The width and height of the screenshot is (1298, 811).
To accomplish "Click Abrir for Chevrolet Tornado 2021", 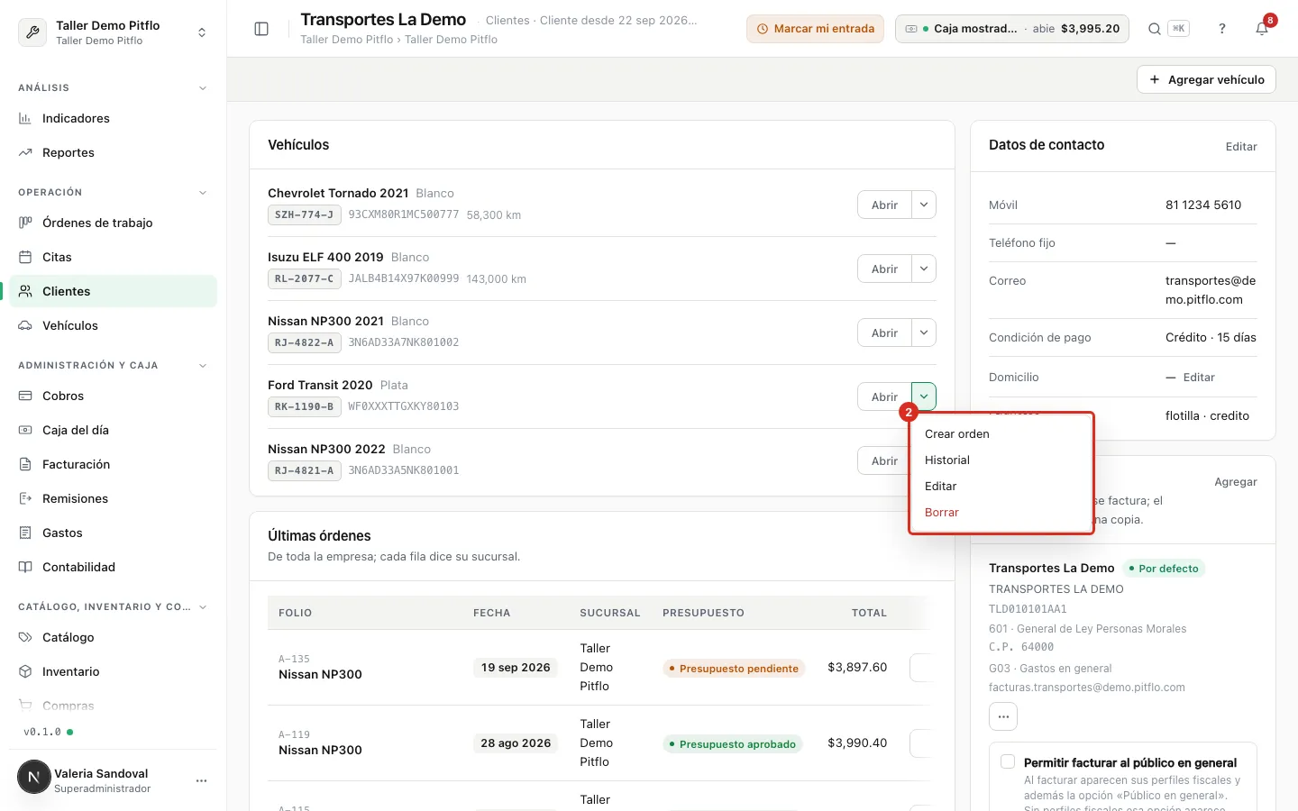I will [x=884, y=205].
